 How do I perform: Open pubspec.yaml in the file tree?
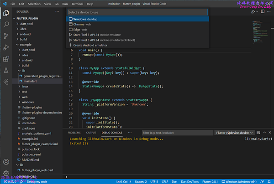[31, 154]
